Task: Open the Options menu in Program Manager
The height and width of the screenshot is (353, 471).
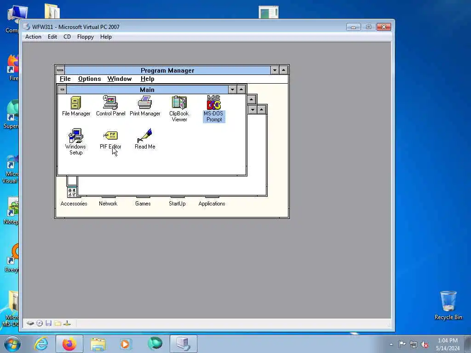Action: pyautogui.click(x=90, y=79)
